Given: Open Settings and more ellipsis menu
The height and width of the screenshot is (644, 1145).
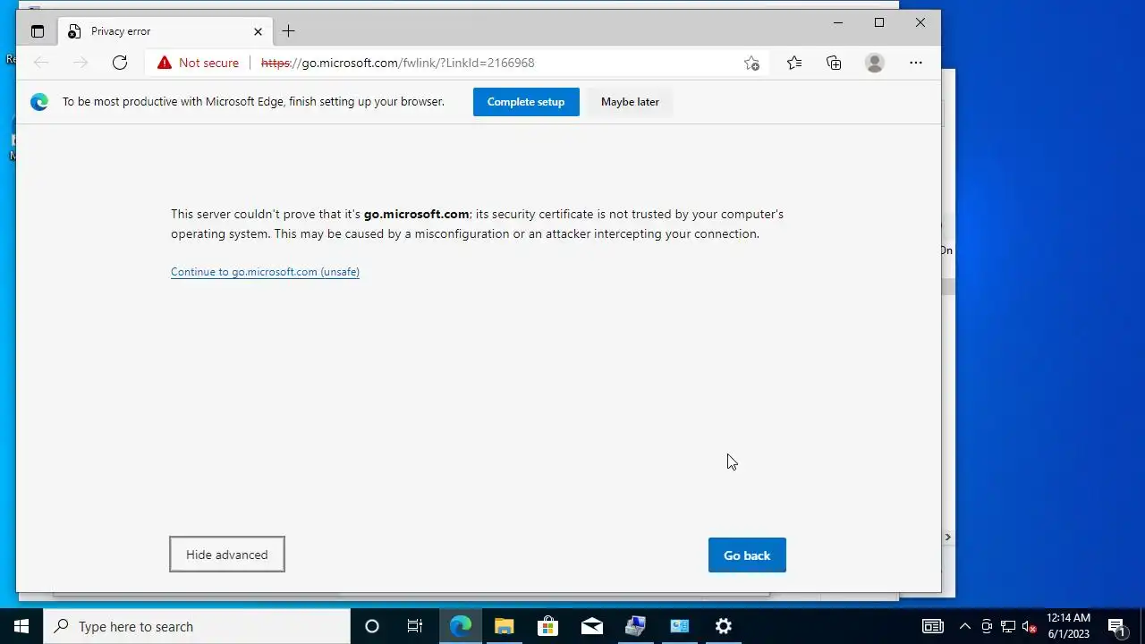Looking at the screenshot, I should [x=916, y=63].
